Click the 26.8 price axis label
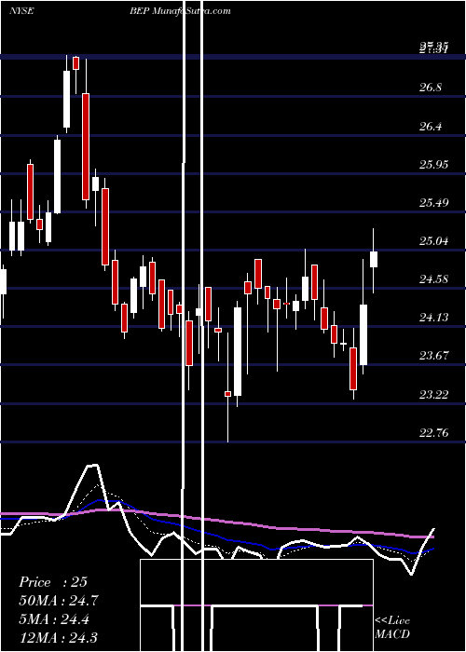 431,88
